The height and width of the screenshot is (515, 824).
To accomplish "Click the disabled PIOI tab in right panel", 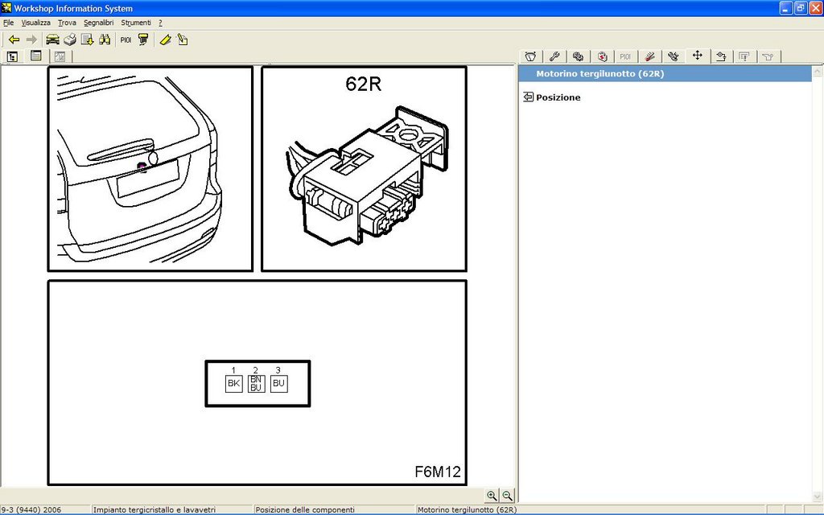I will pyautogui.click(x=625, y=56).
